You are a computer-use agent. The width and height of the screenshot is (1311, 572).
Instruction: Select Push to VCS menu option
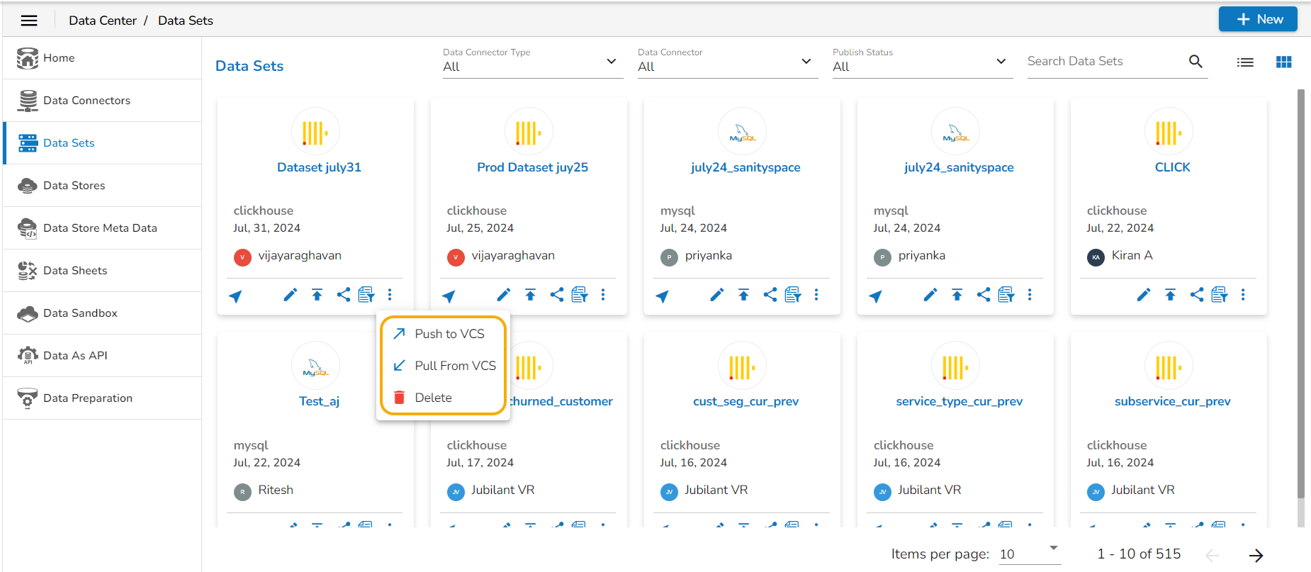pos(449,334)
